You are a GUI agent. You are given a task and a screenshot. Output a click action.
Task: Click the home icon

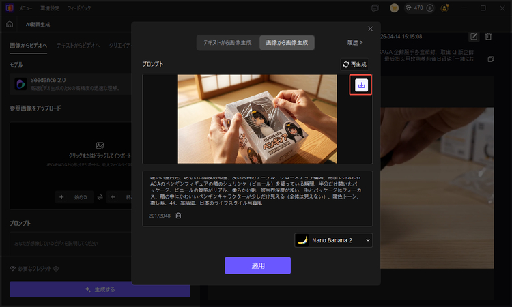coord(10,24)
